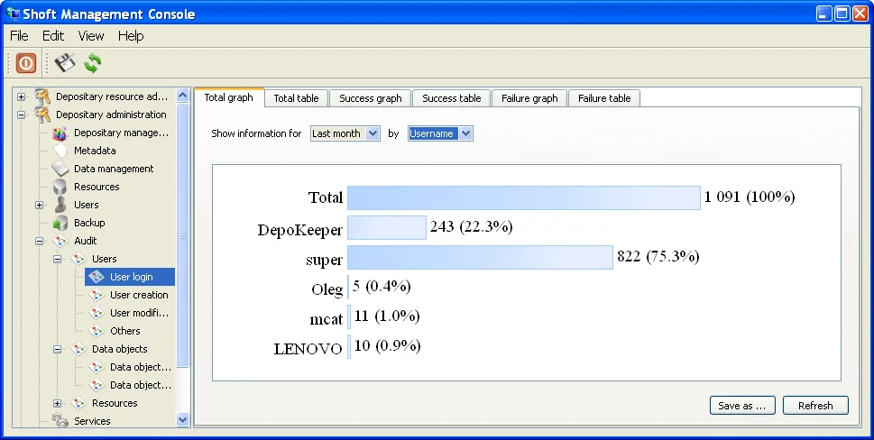The image size is (874, 440).
Task: Click the Depositary manager icon
Action: coord(60,133)
